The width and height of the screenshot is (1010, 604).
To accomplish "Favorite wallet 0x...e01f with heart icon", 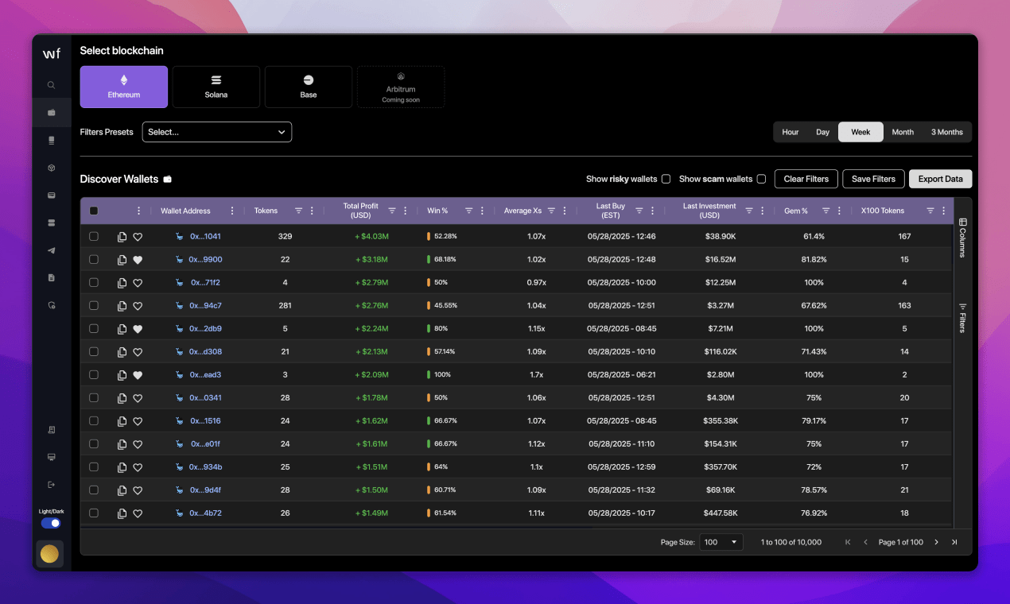I will point(138,444).
